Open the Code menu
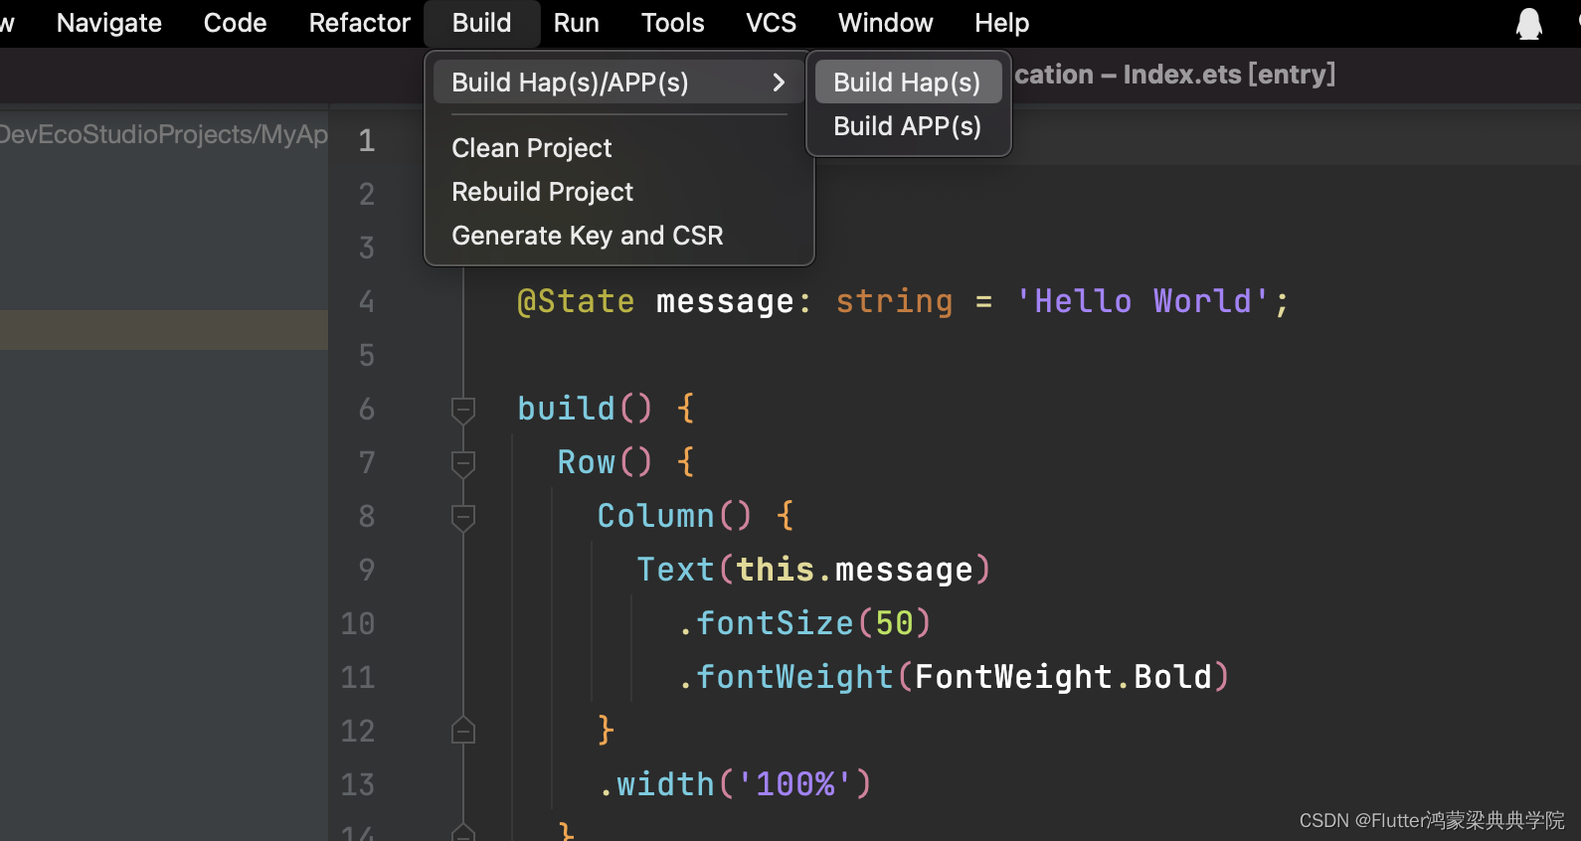Screen dimensions: 1581x841 coord(235,23)
